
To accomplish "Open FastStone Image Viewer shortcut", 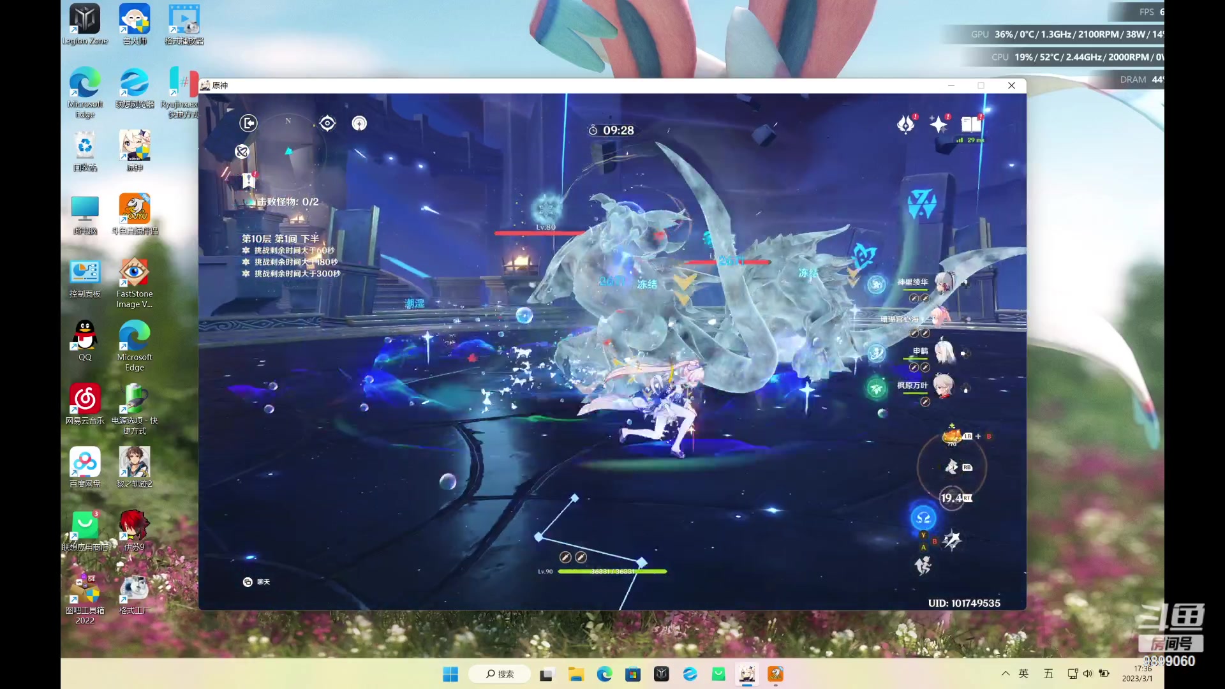I will [135, 283].
